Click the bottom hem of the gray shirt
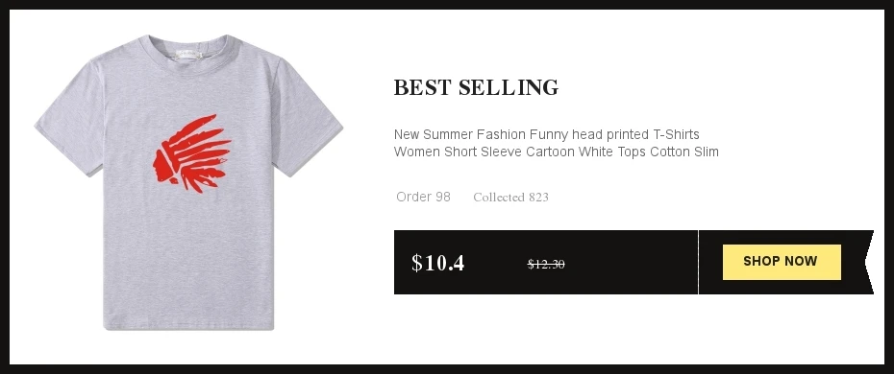The width and height of the screenshot is (894, 374). 188,326
